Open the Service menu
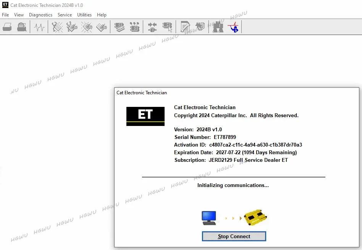Screen dimensions: 362x250 tap(65, 15)
